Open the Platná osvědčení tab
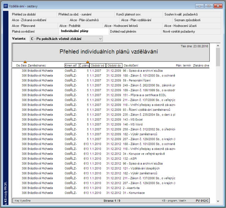 (x=23, y=31)
